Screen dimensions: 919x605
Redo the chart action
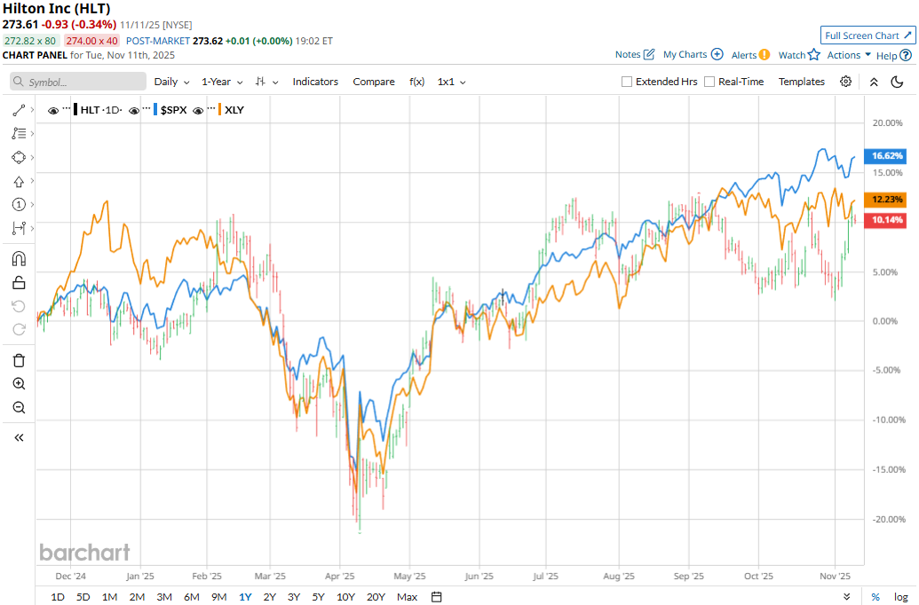[x=19, y=330]
